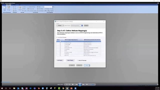Image resolution: width=160 pixels, height=90 pixels.
Task: Click Quick Report in the ribbon
Action: 40,11
